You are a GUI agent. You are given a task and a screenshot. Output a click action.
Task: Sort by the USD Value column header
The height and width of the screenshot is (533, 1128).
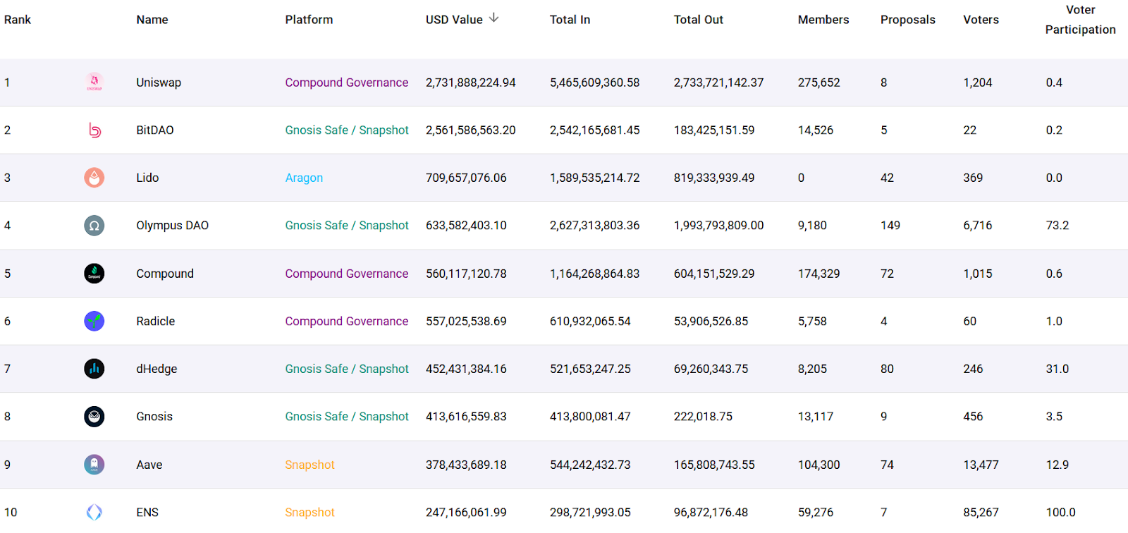454,20
